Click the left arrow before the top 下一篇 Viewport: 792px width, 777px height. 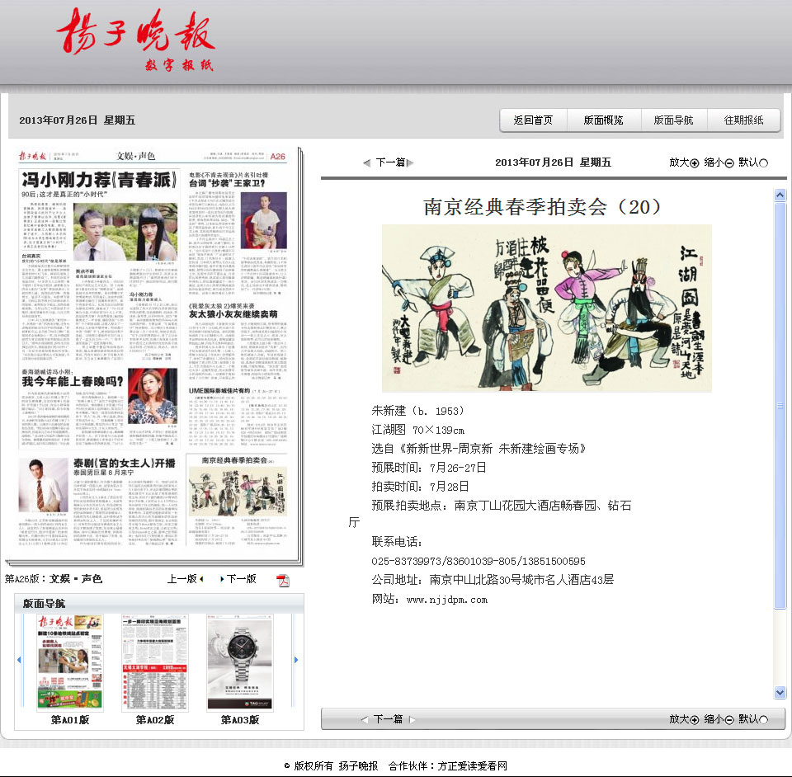[x=366, y=162]
